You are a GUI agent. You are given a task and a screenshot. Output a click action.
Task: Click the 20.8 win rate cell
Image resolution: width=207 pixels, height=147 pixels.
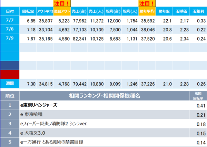click(164, 30)
